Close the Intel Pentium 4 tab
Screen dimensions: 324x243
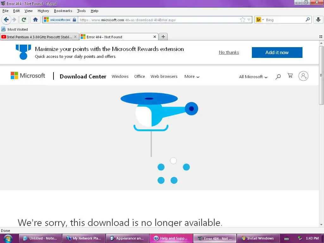(x=75, y=37)
